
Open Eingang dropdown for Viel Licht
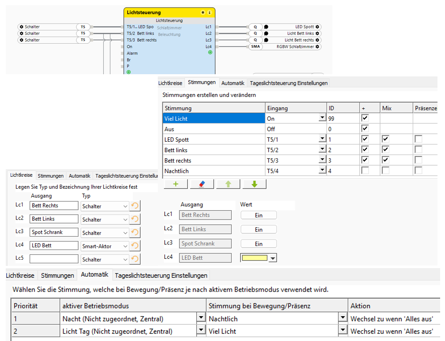coord(322,118)
